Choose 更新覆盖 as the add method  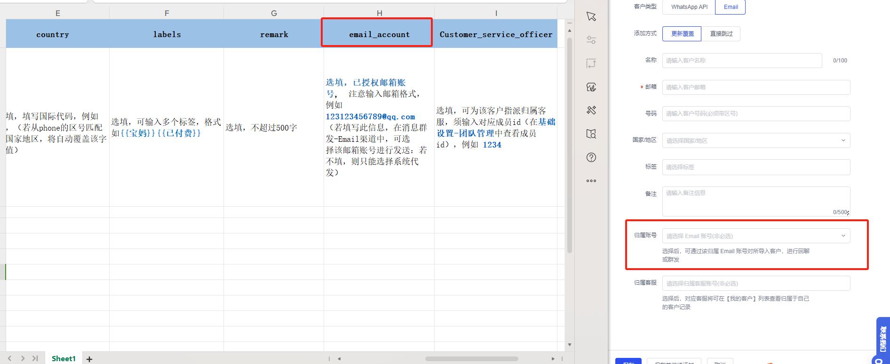[682, 34]
